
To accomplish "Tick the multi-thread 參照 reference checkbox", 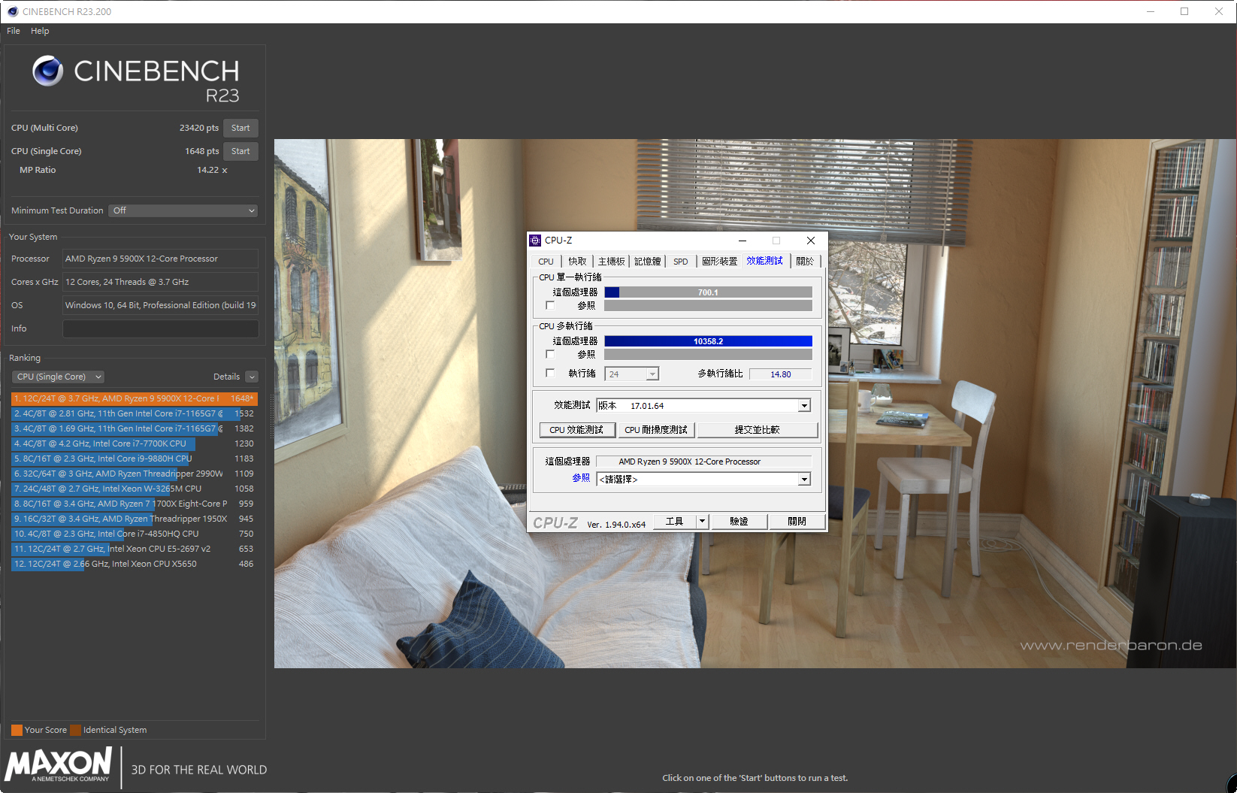I will point(550,354).
